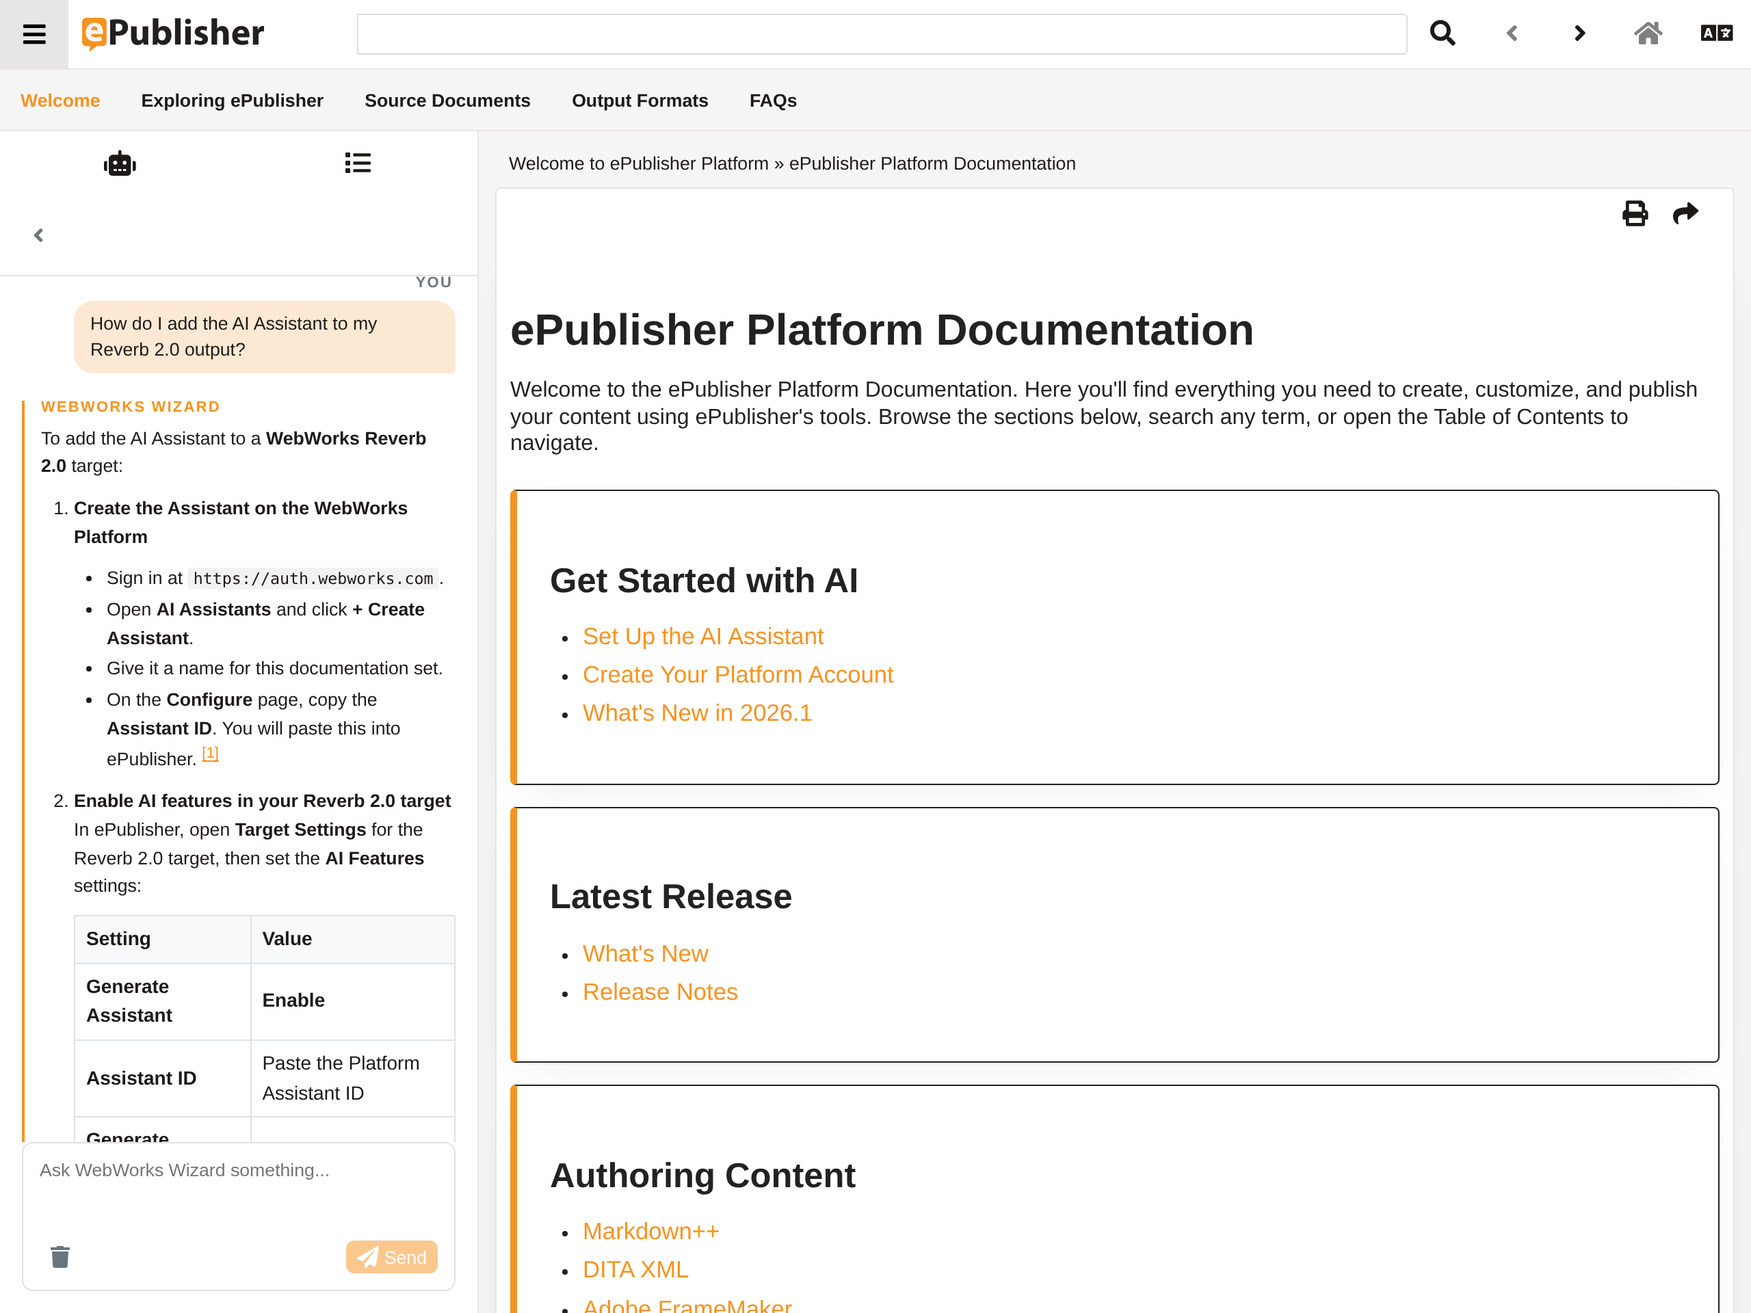Open the Exploring ePublisher tab
The width and height of the screenshot is (1751, 1313).
(x=232, y=101)
